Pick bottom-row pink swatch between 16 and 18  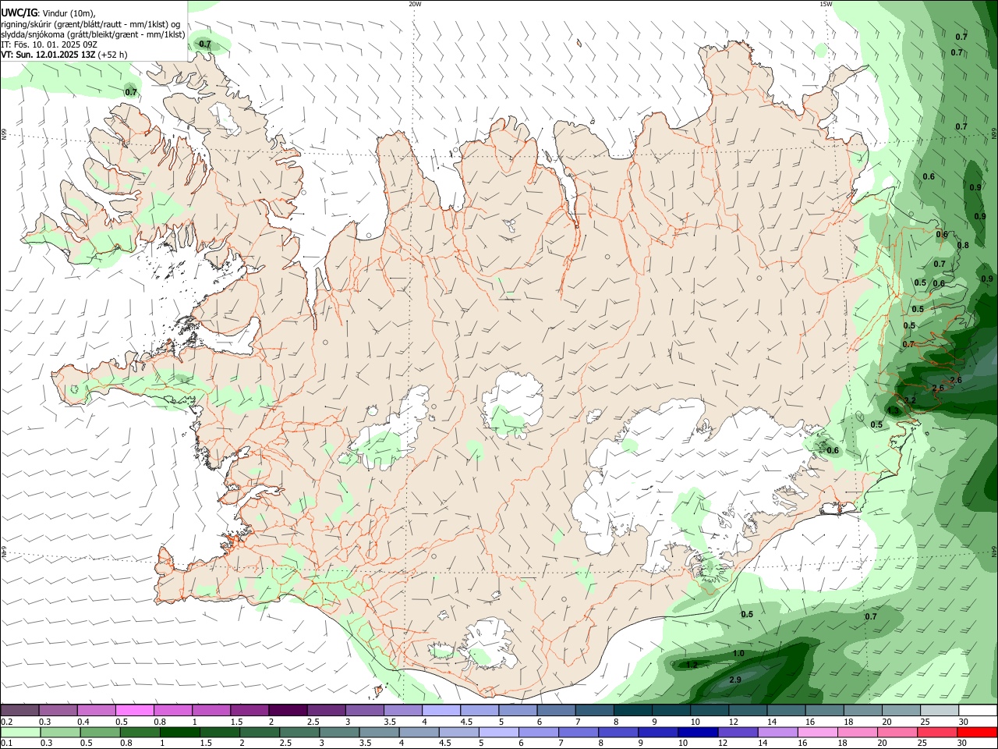818,733
